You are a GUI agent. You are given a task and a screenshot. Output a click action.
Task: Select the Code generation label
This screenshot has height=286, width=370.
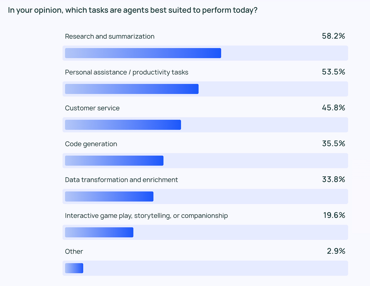tap(91, 144)
